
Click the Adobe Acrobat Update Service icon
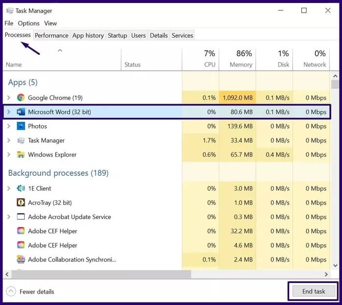(21, 217)
